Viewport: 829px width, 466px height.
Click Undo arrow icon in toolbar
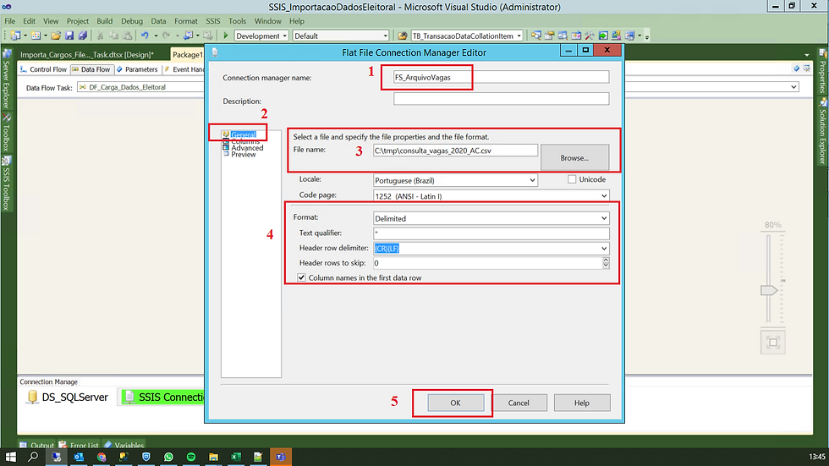tap(145, 36)
